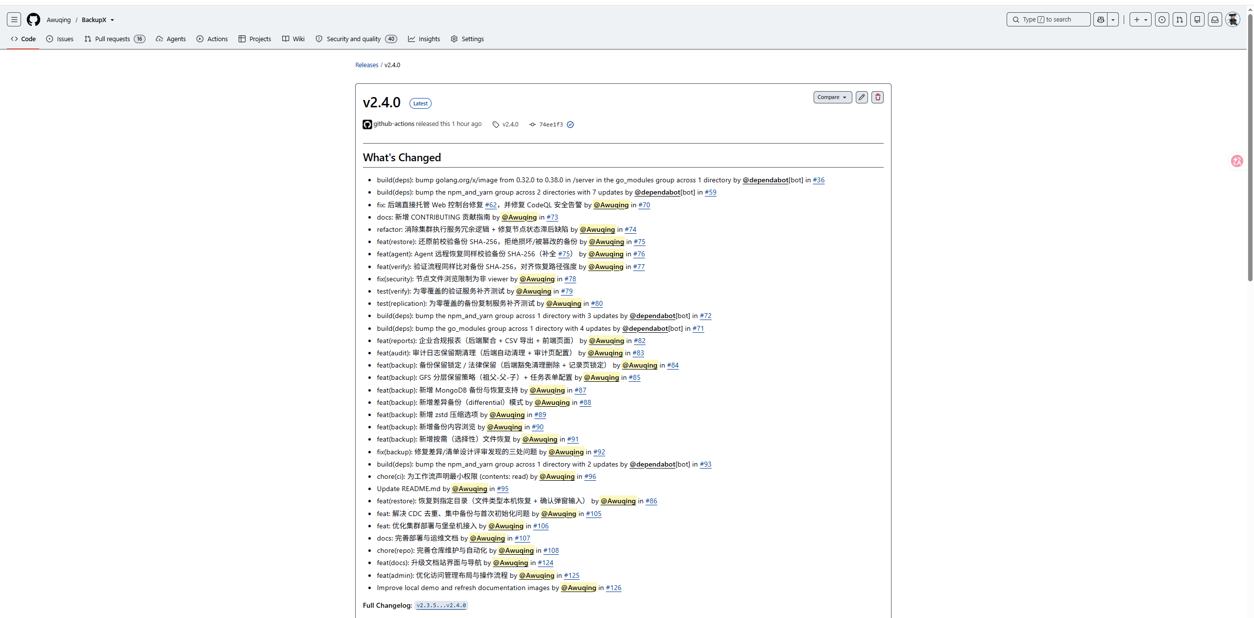
Task: Open the #62 reference in the fix entry
Action: point(491,205)
